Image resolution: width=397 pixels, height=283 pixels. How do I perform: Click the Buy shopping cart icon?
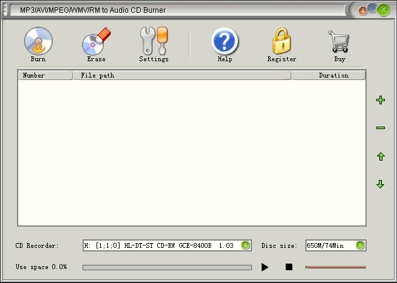pyautogui.click(x=339, y=42)
